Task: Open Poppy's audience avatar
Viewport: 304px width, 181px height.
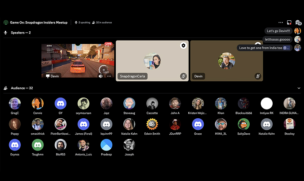Action: (x=15, y=124)
